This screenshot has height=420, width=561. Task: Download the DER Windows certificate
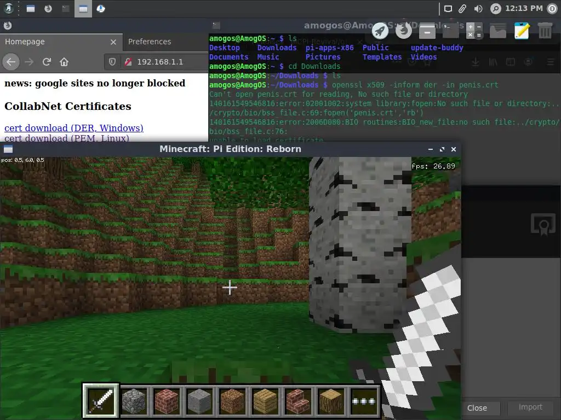point(74,128)
